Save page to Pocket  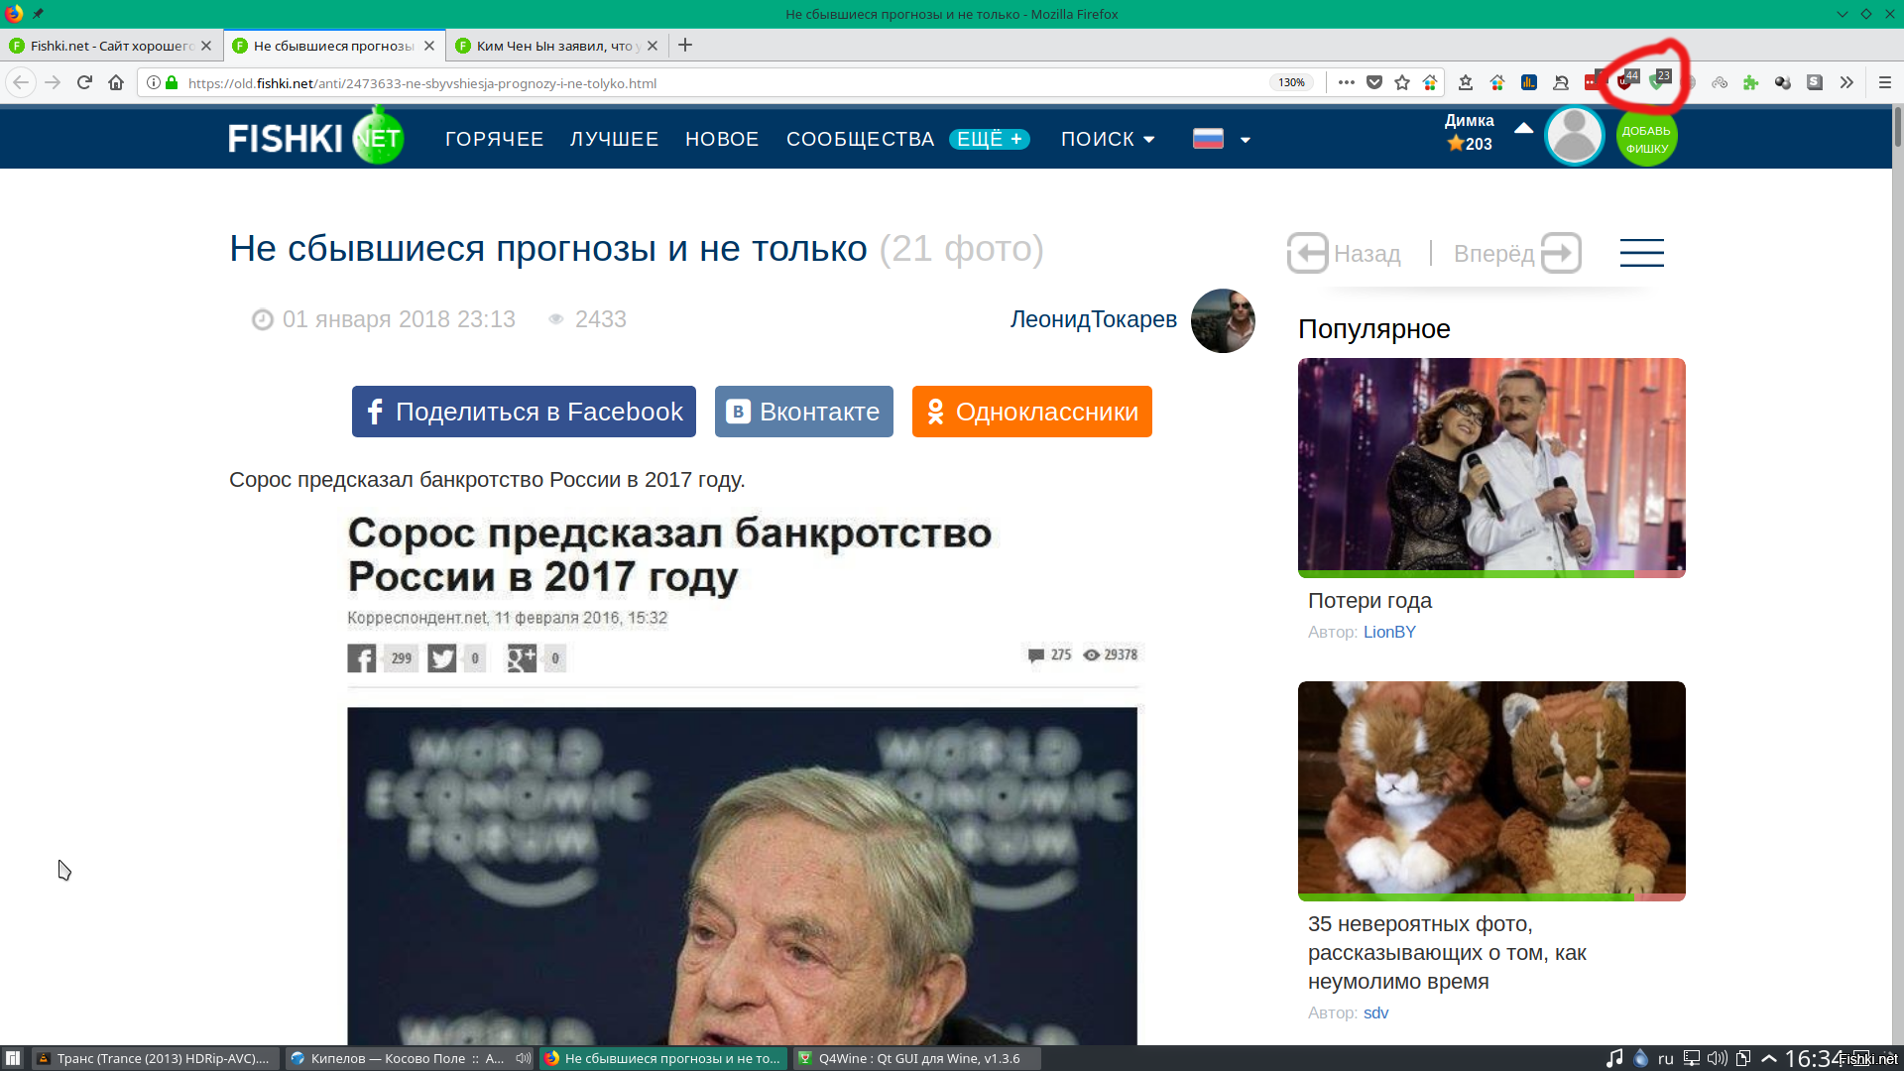click(x=1374, y=82)
